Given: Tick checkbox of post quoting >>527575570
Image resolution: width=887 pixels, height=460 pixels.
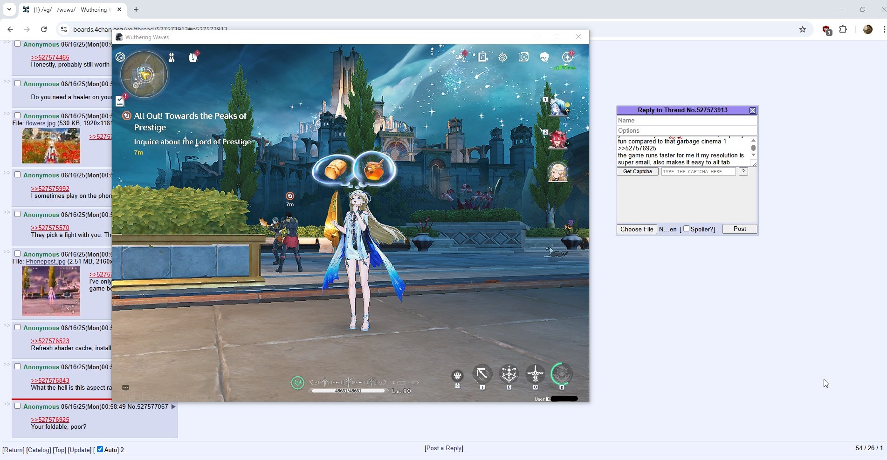Looking at the screenshot, I should [x=17, y=214].
